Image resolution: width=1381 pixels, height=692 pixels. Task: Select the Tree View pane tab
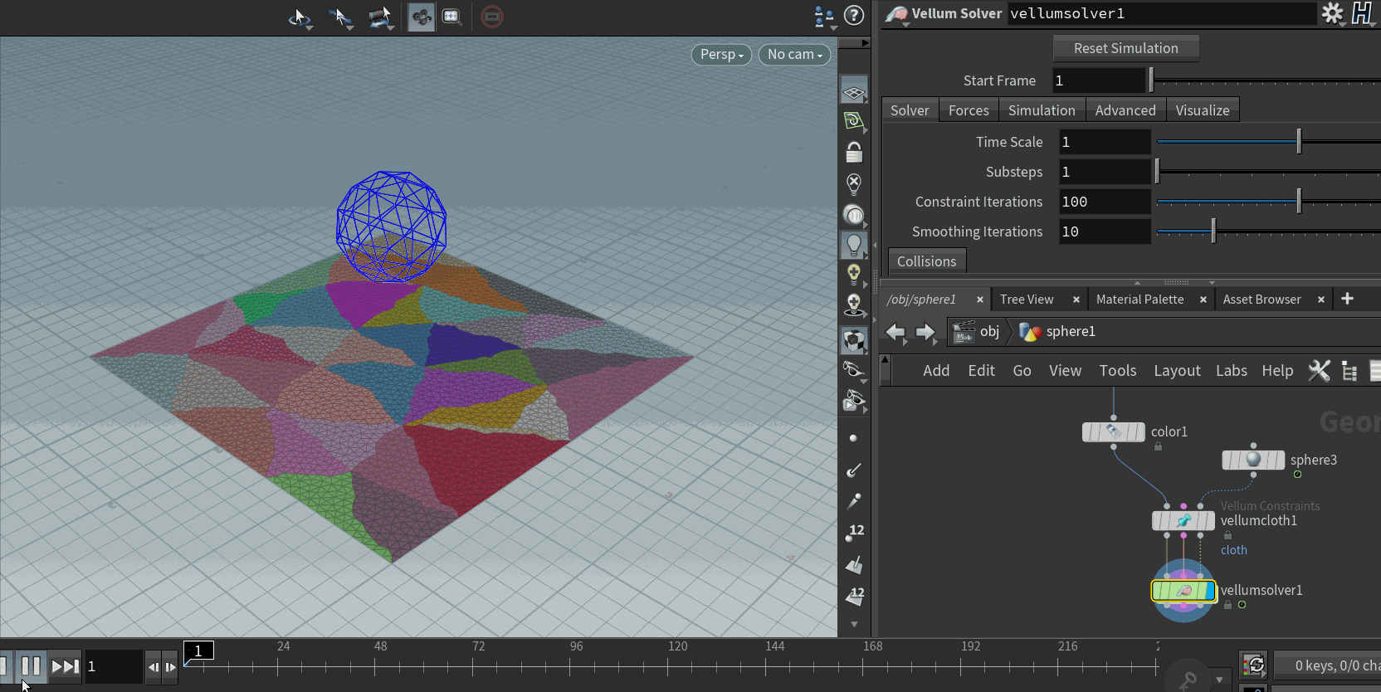click(1027, 300)
